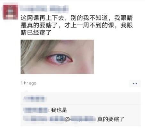
Task: Tap the comment bubble's pointer triangle
Action: pyautogui.click(x=26, y=91)
